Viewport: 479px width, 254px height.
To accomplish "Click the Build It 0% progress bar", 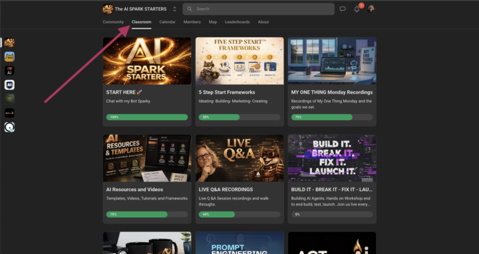I will pos(332,214).
